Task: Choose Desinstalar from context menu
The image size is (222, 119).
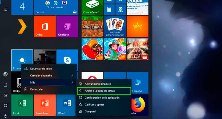Action: coord(49,89)
